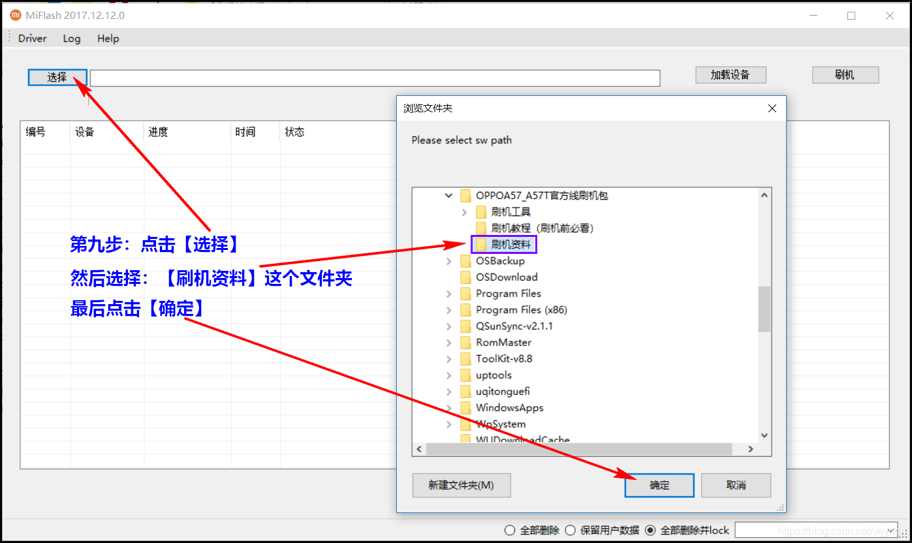This screenshot has width=912, height=543.
Task: Click the 刷机教程 folder icon
Action: pyautogui.click(x=481, y=228)
